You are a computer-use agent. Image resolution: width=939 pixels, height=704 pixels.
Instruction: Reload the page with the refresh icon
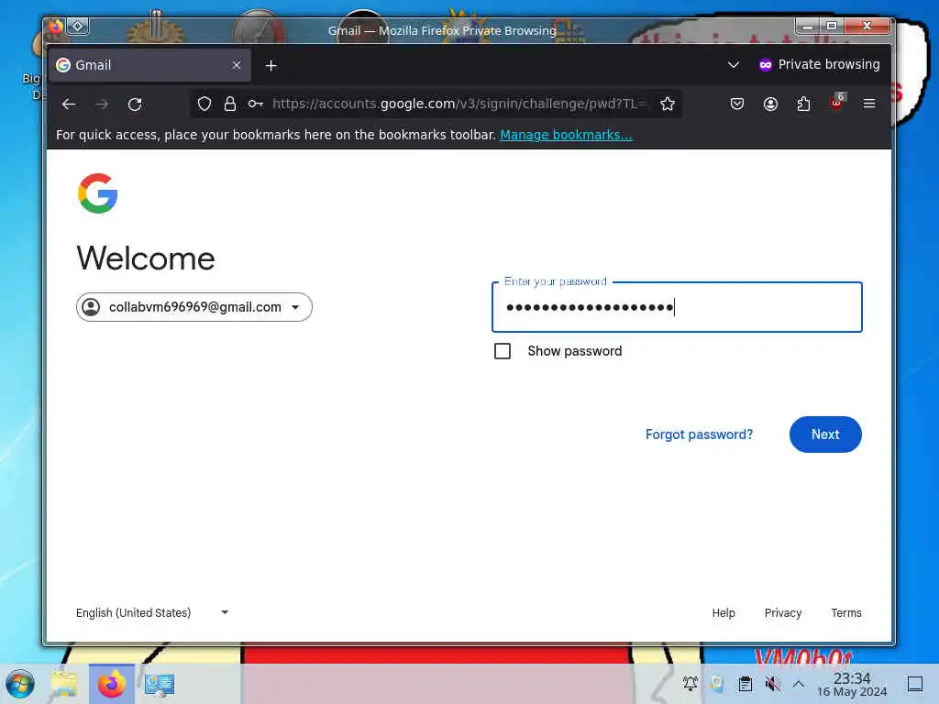(x=135, y=104)
